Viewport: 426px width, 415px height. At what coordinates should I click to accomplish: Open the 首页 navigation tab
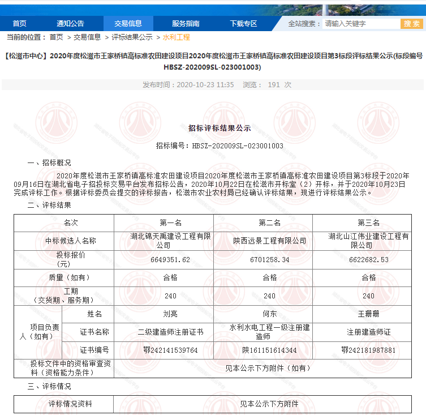(x=19, y=23)
